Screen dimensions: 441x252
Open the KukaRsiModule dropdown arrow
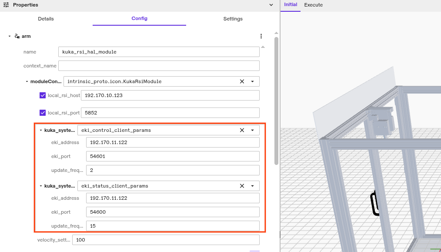[x=252, y=81]
